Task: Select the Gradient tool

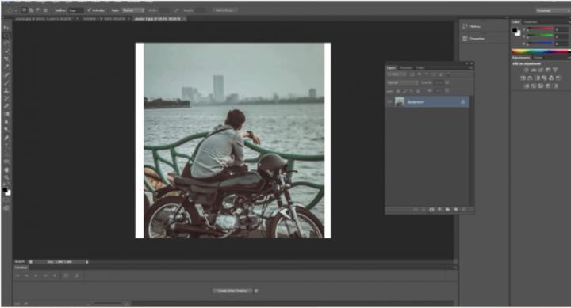Action: 6,114
